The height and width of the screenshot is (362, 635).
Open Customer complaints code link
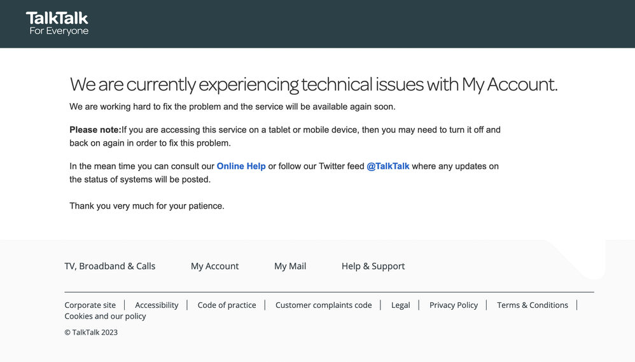point(324,305)
